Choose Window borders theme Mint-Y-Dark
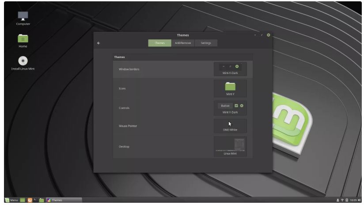 click(x=230, y=69)
